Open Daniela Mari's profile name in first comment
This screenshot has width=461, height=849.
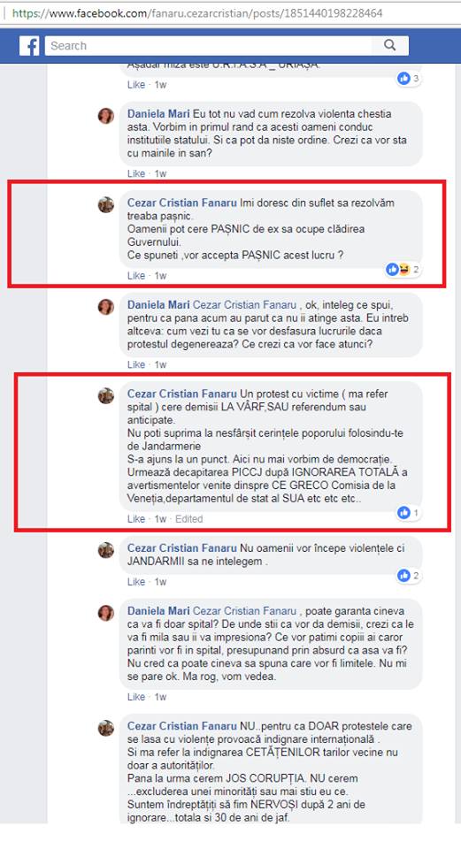(158, 114)
